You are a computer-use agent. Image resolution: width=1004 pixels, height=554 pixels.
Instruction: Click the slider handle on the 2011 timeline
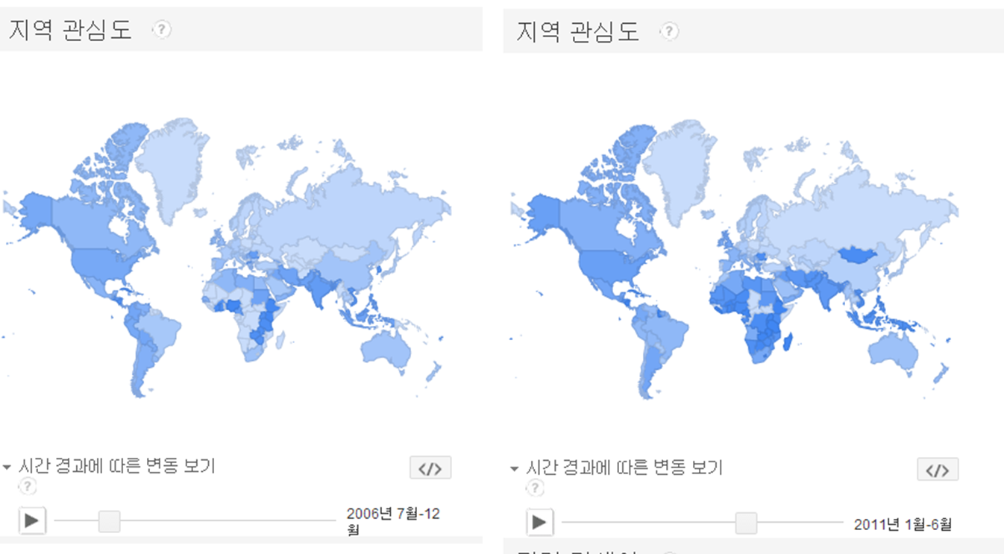[746, 523]
